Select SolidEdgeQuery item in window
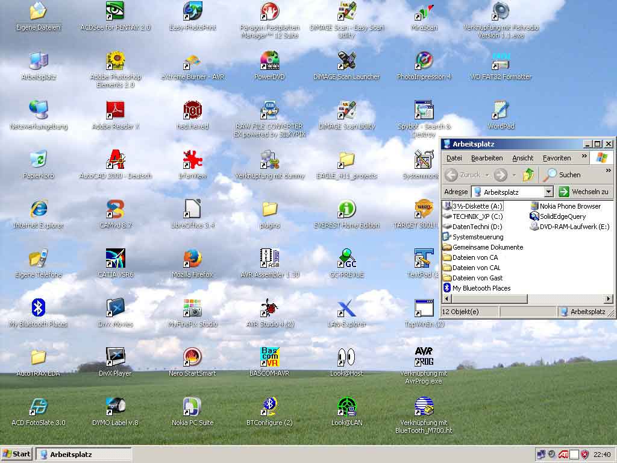 (x=558, y=216)
